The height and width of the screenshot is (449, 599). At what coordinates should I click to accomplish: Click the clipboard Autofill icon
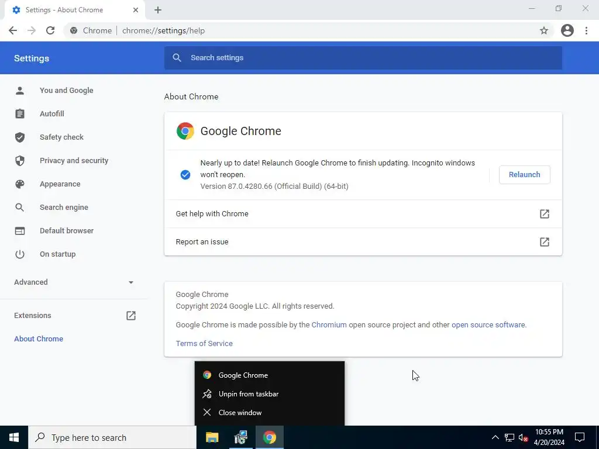19,114
